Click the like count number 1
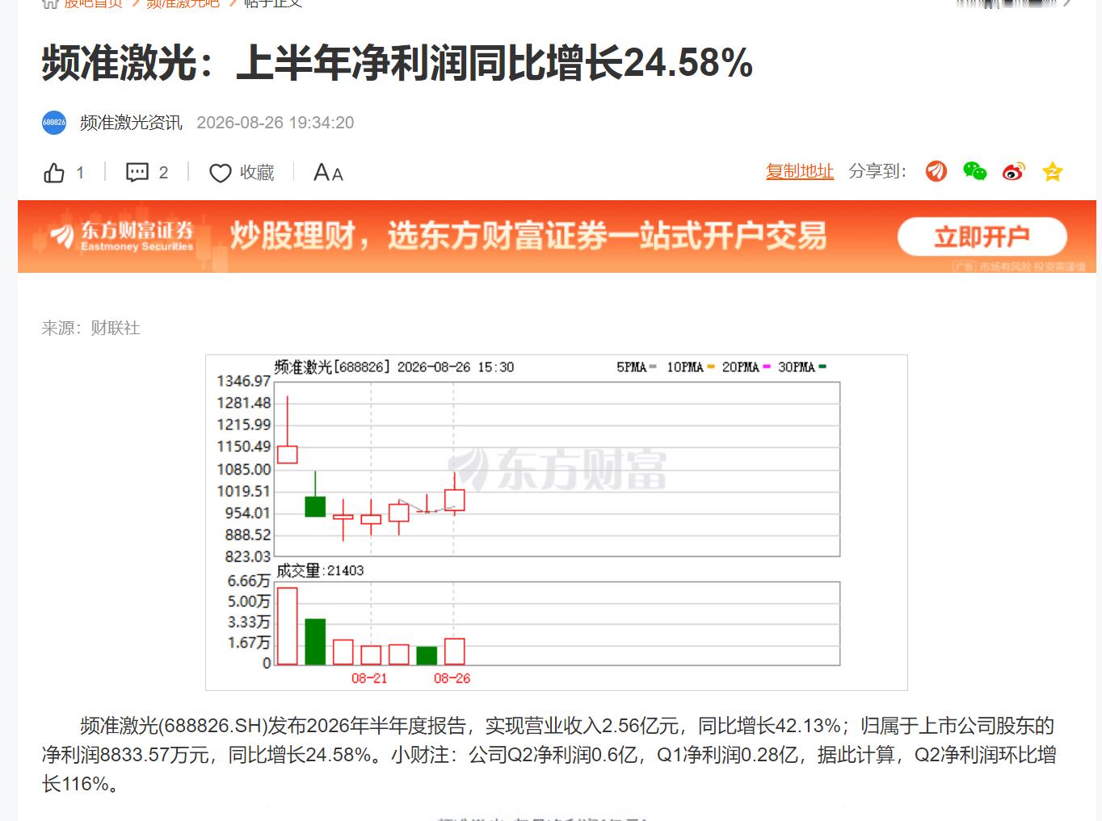This screenshot has width=1102, height=821. pos(80,173)
